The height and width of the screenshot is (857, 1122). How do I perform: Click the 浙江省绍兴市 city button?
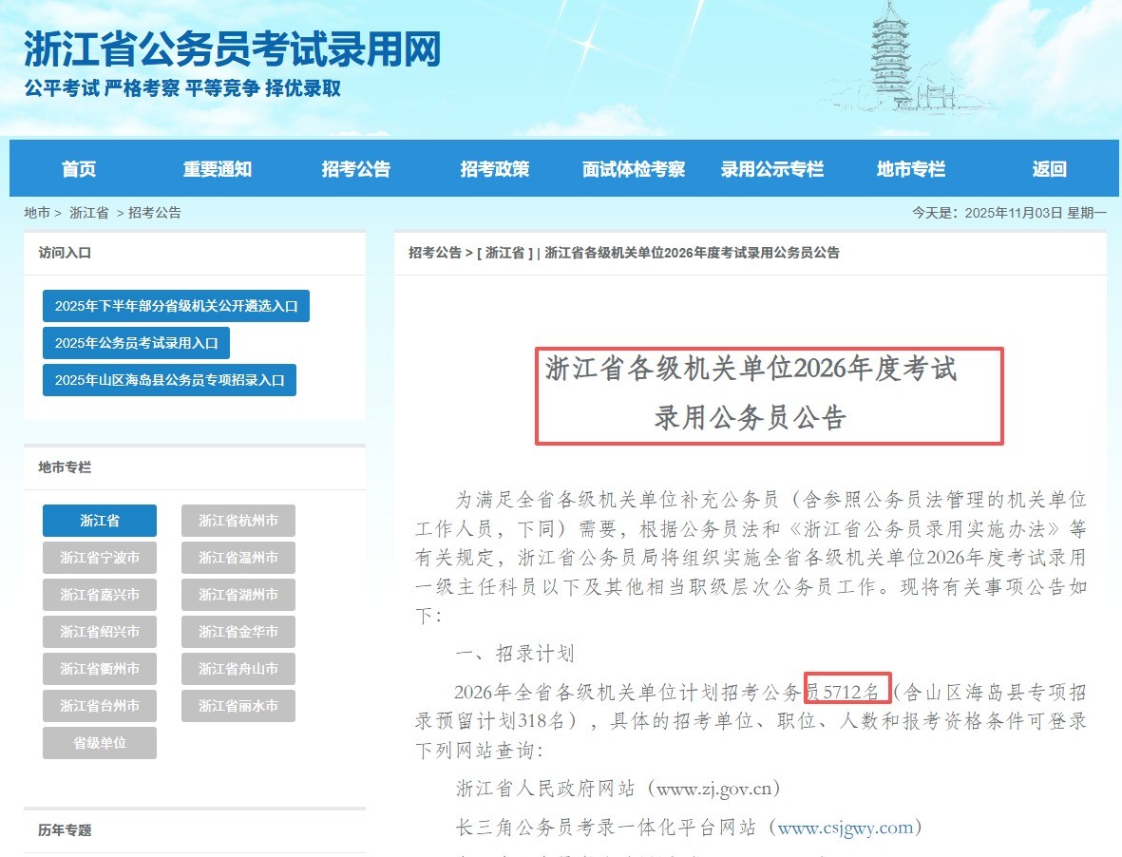[x=100, y=632]
